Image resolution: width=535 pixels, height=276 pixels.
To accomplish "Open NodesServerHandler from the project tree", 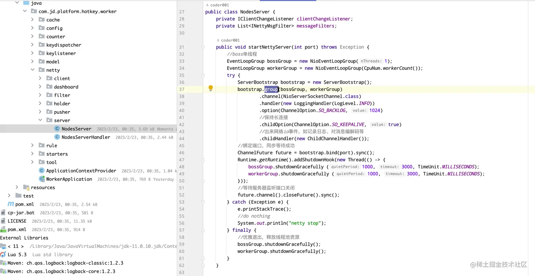I will (x=86, y=137).
